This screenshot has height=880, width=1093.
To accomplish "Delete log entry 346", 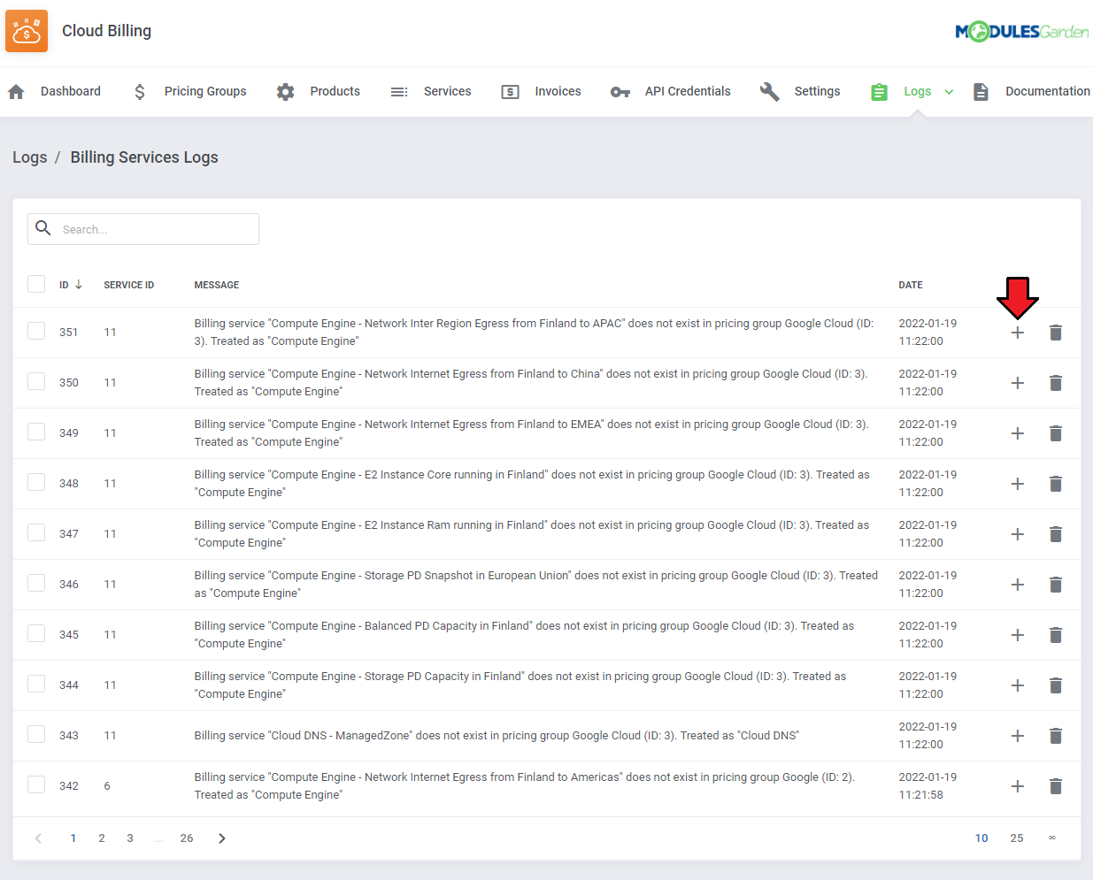I will click(x=1056, y=585).
